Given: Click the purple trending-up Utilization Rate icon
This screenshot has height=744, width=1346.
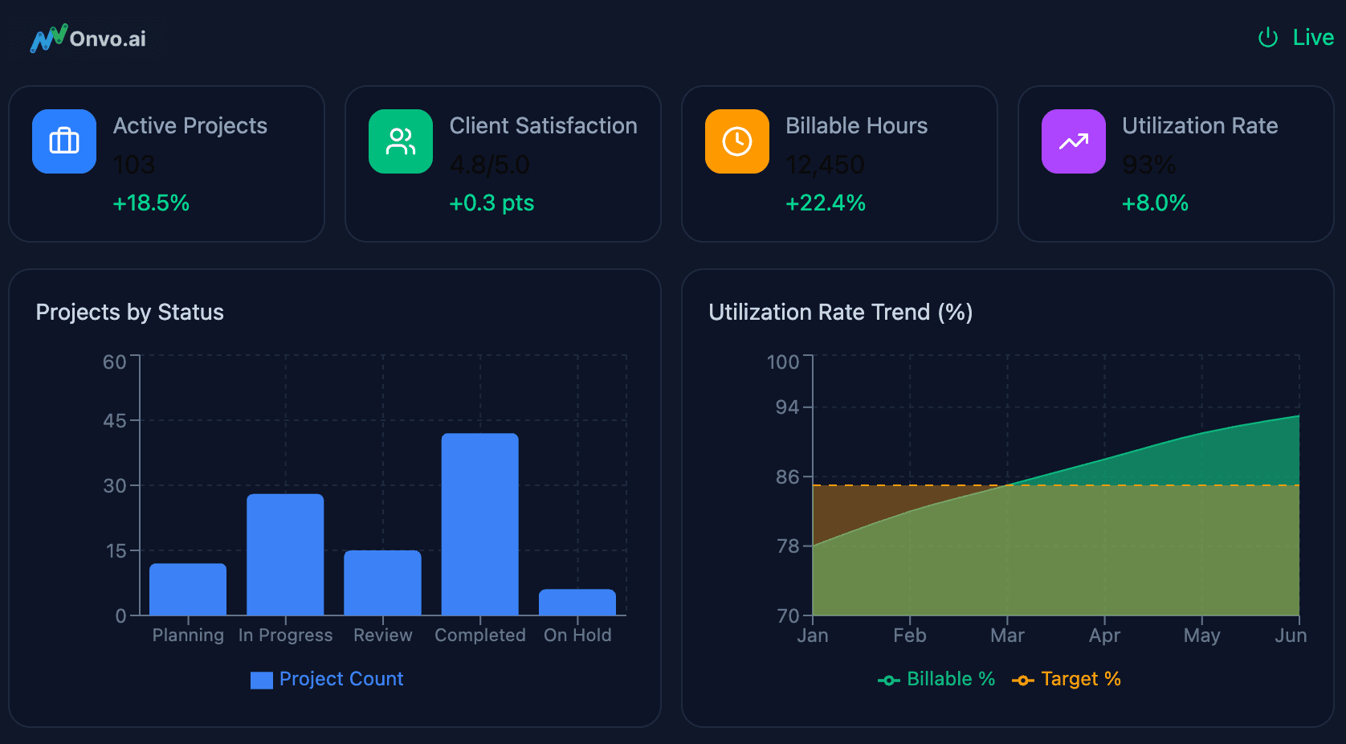Looking at the screenshot, I should [x=1074, y=141].
